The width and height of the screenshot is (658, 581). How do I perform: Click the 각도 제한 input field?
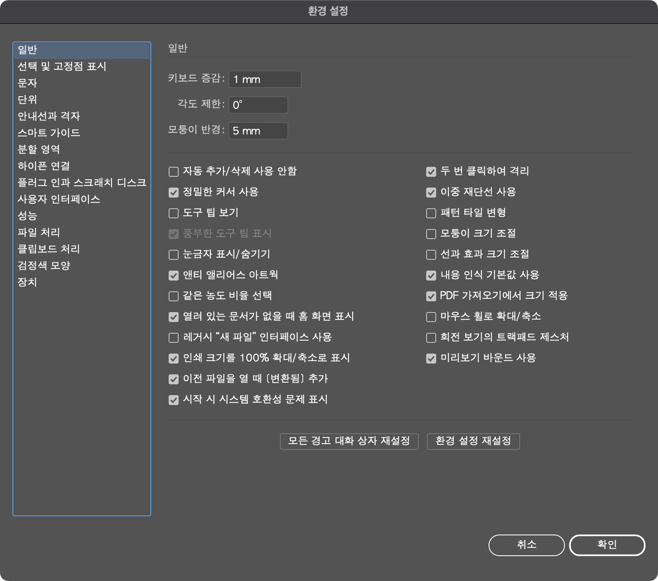[258, 105]
